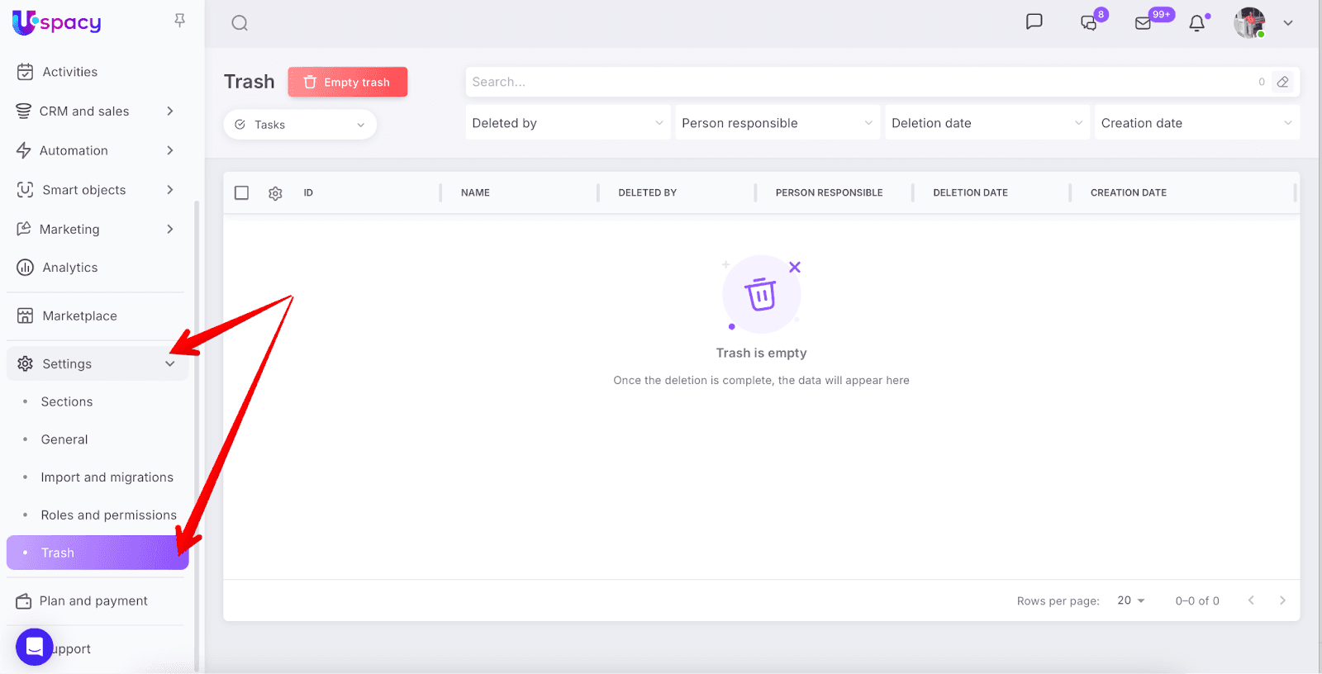The image size is (1322, 674).
Task: Open the notifications bell
Action: pyautogui.click(x=1196, y=23)
